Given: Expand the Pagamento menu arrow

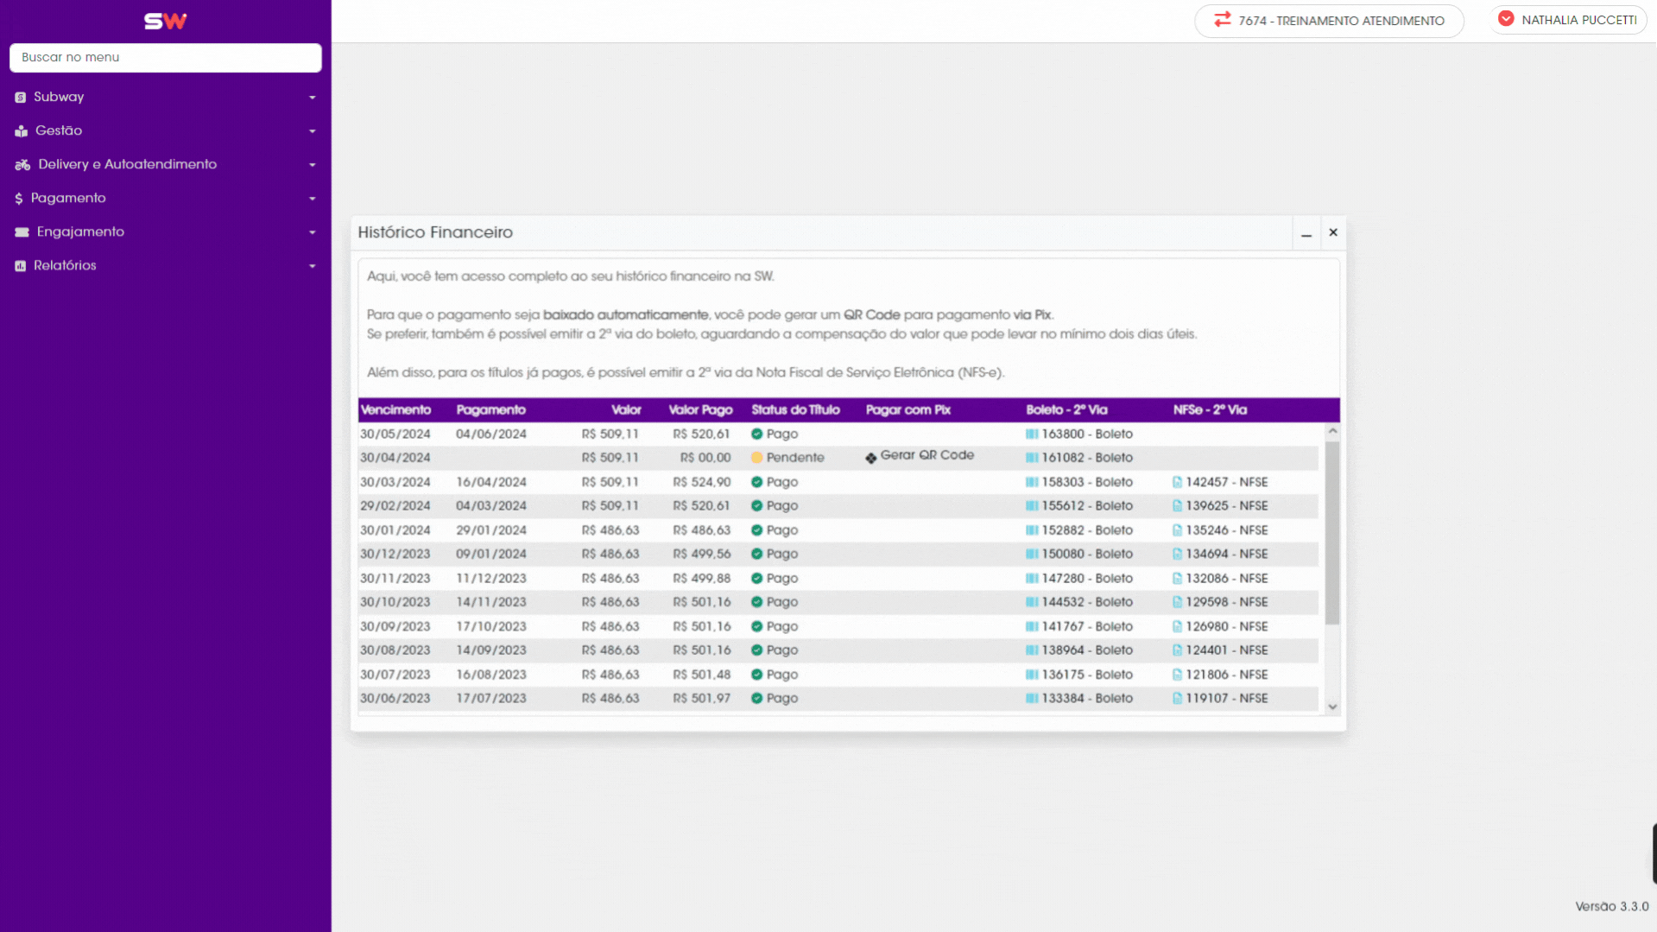Looking at the screenshot, I should (x=312, y=199).
